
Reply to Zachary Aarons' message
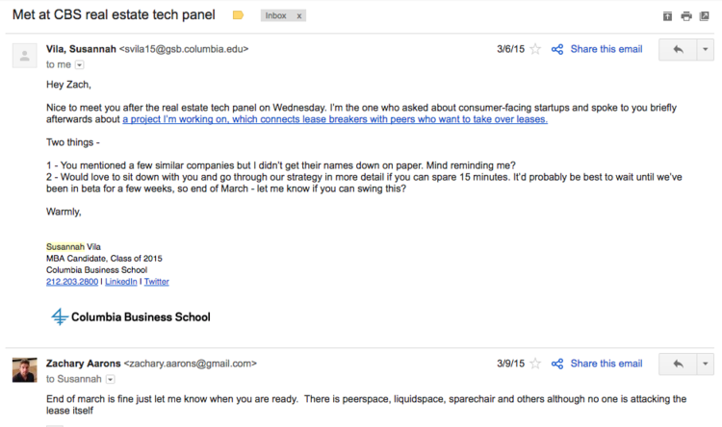click(678, 364)
